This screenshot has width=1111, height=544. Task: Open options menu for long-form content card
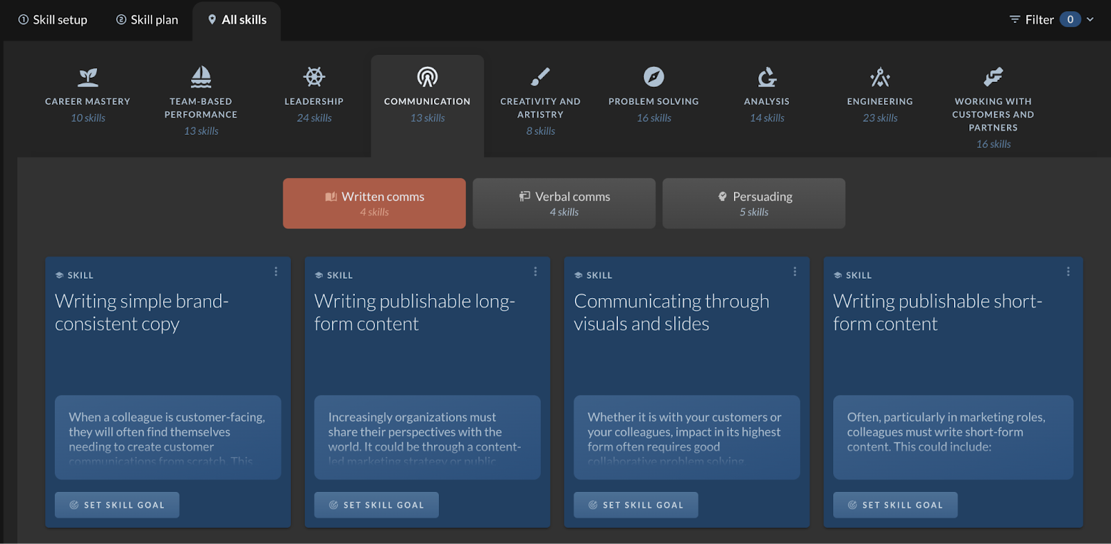(535, 272)
